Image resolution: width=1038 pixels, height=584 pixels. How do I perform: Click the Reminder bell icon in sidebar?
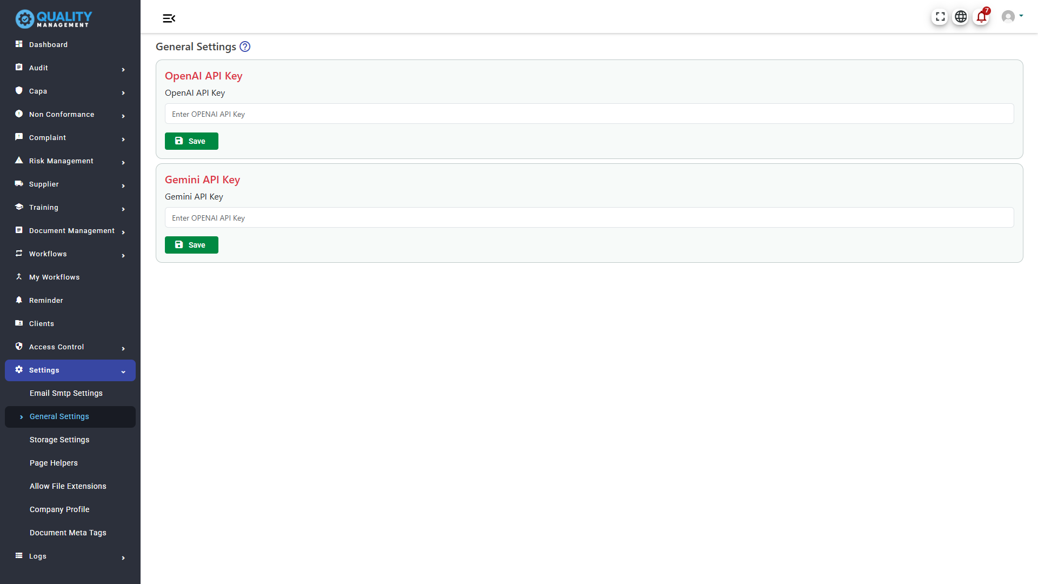point(19,300)
